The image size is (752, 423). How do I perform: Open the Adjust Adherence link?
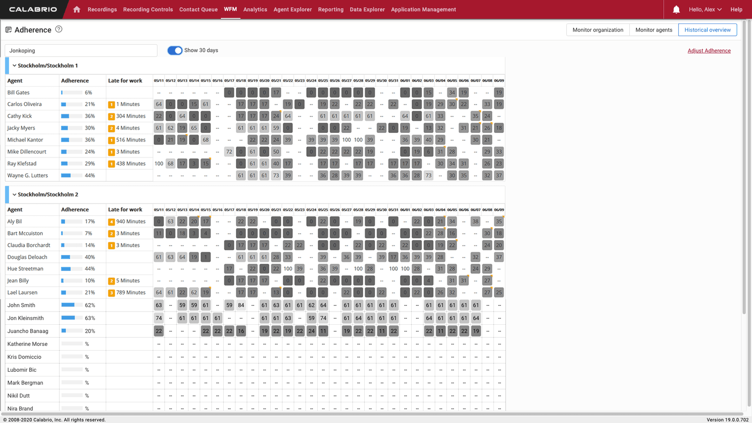(709, 50)
